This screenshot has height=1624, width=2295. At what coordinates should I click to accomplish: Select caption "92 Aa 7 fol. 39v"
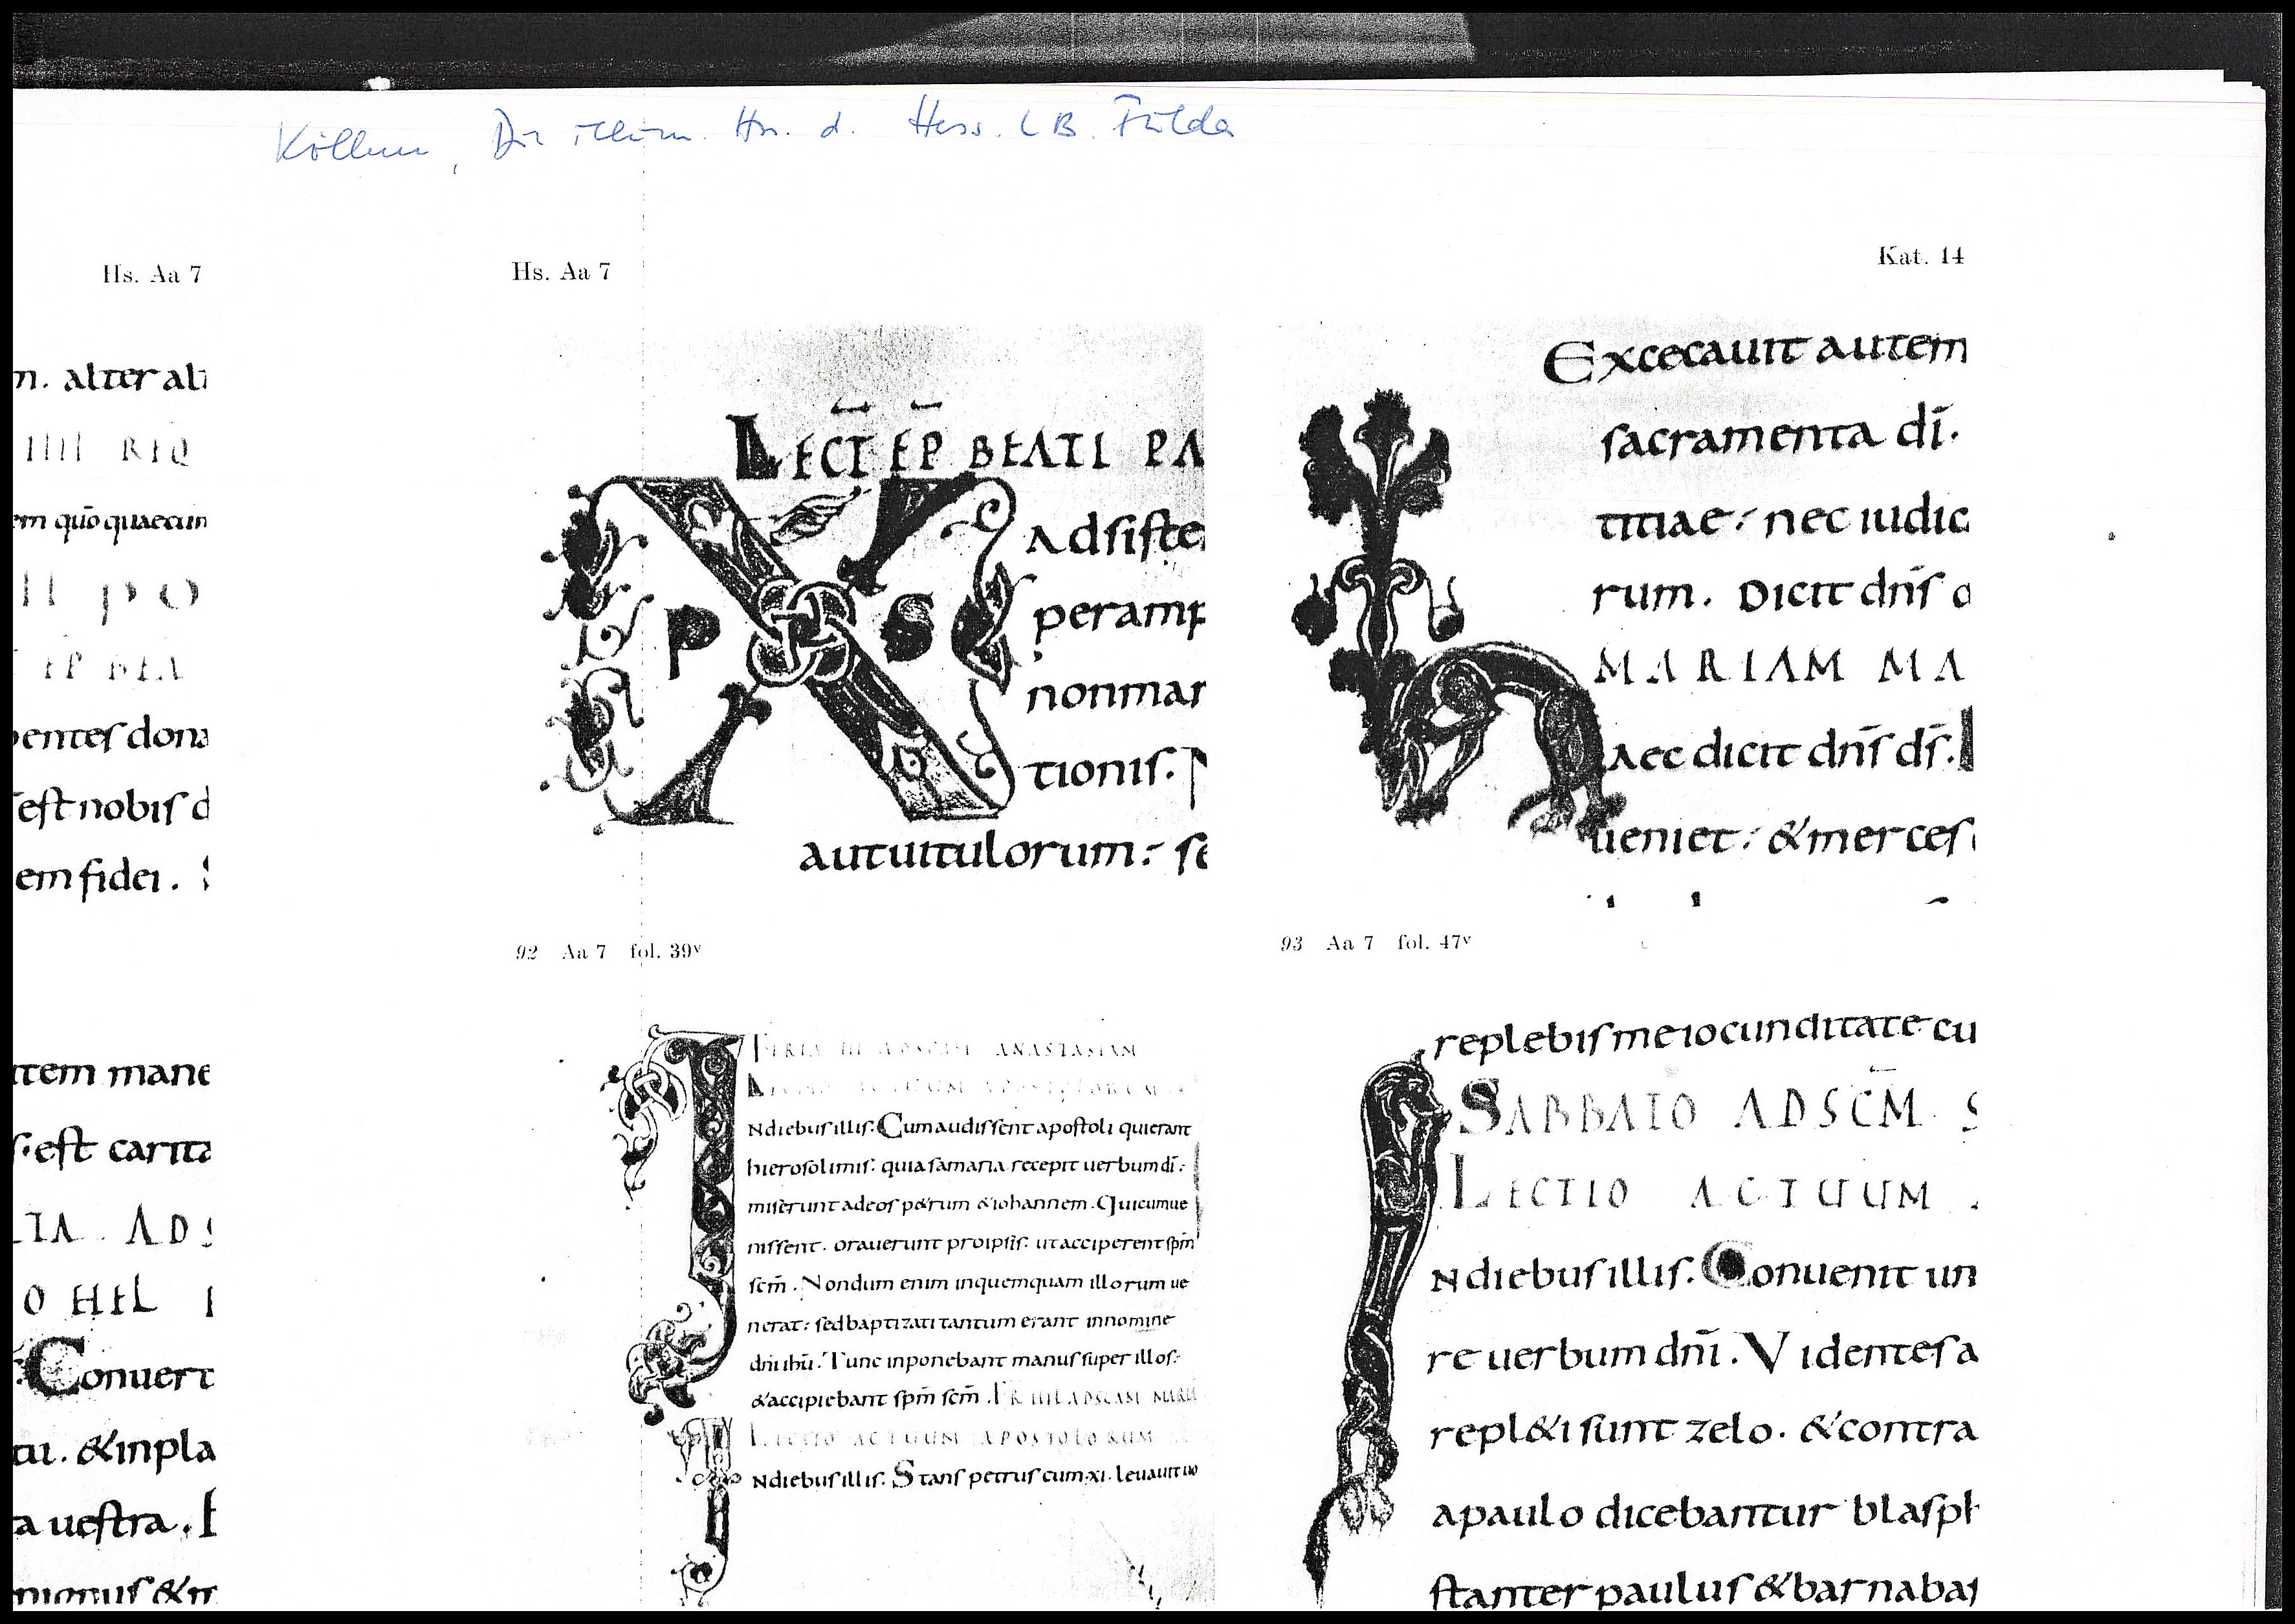click(607, 951)
